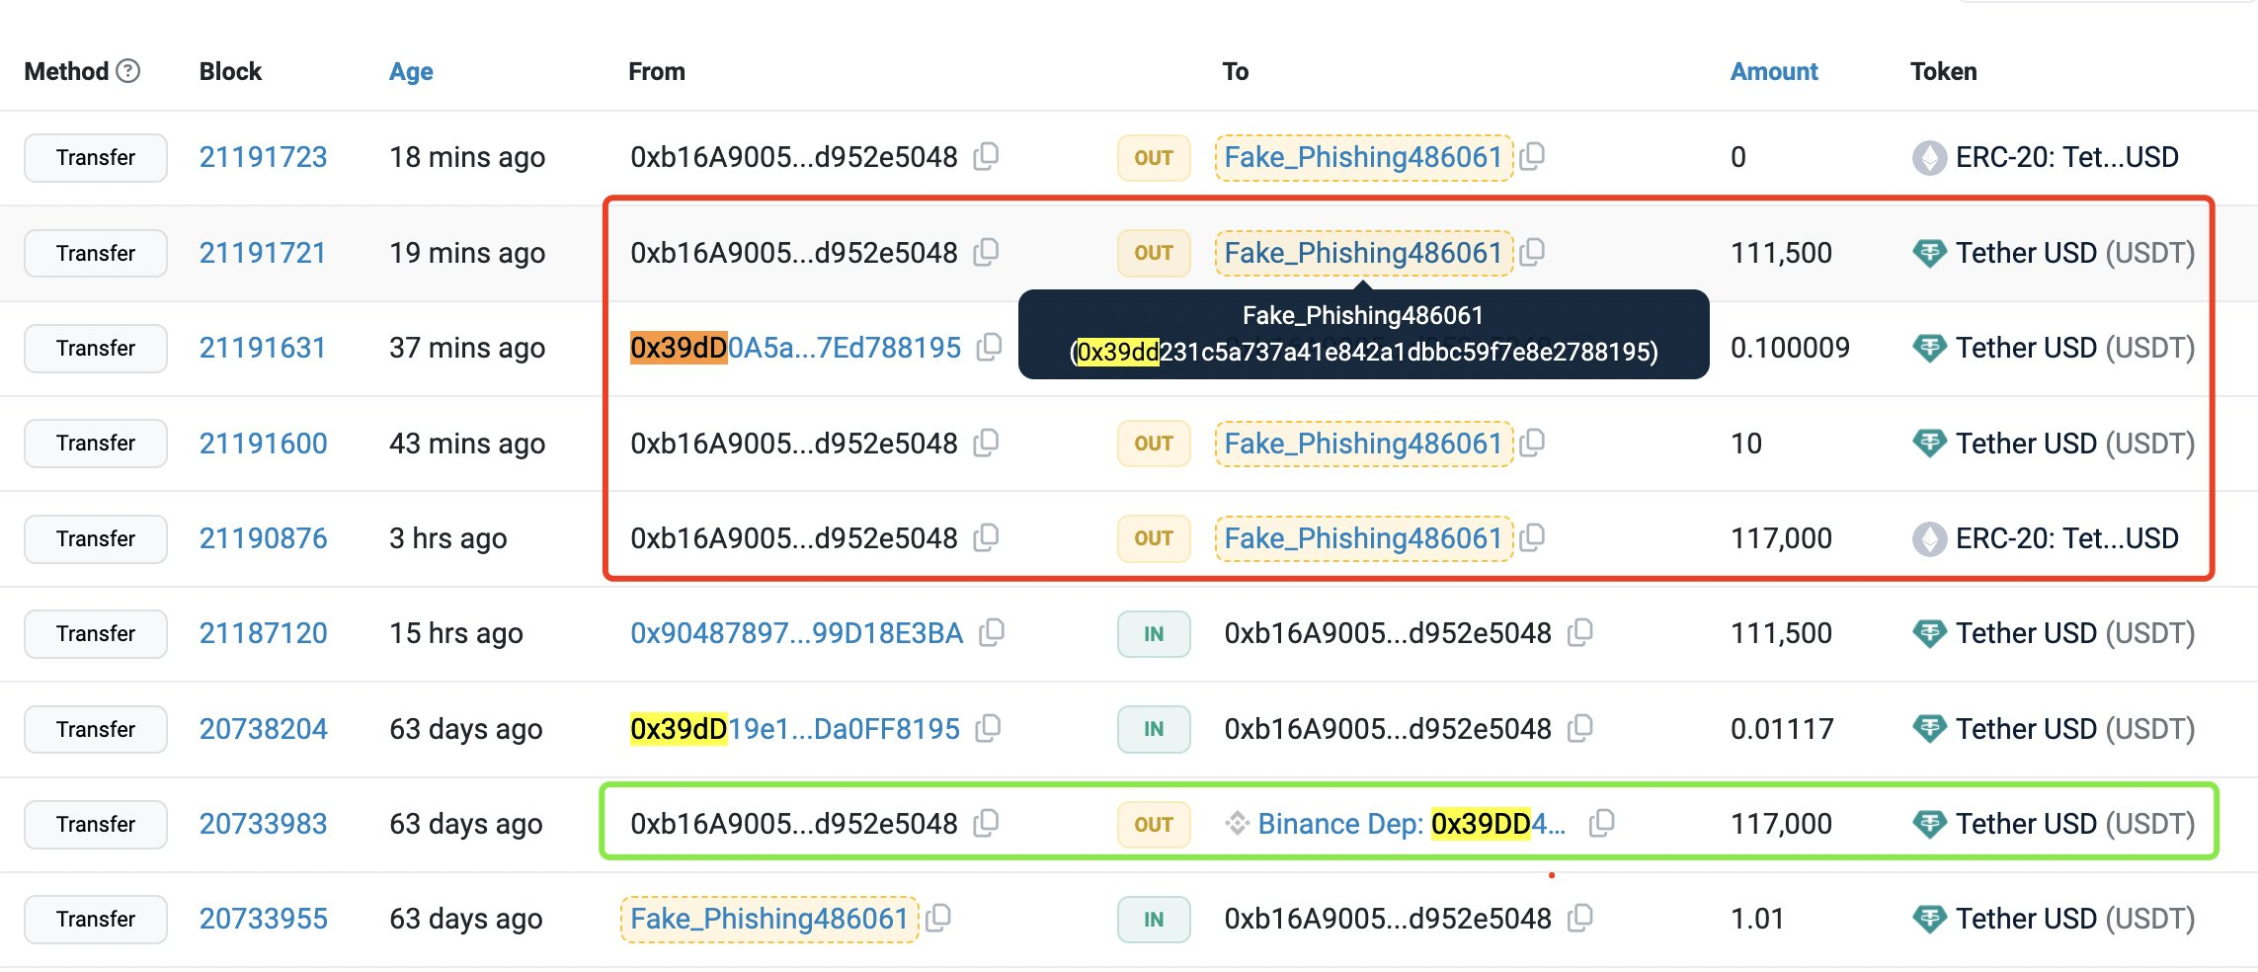Open Fake_Phishing486061 label on block 21191723

coord(1363,157)
